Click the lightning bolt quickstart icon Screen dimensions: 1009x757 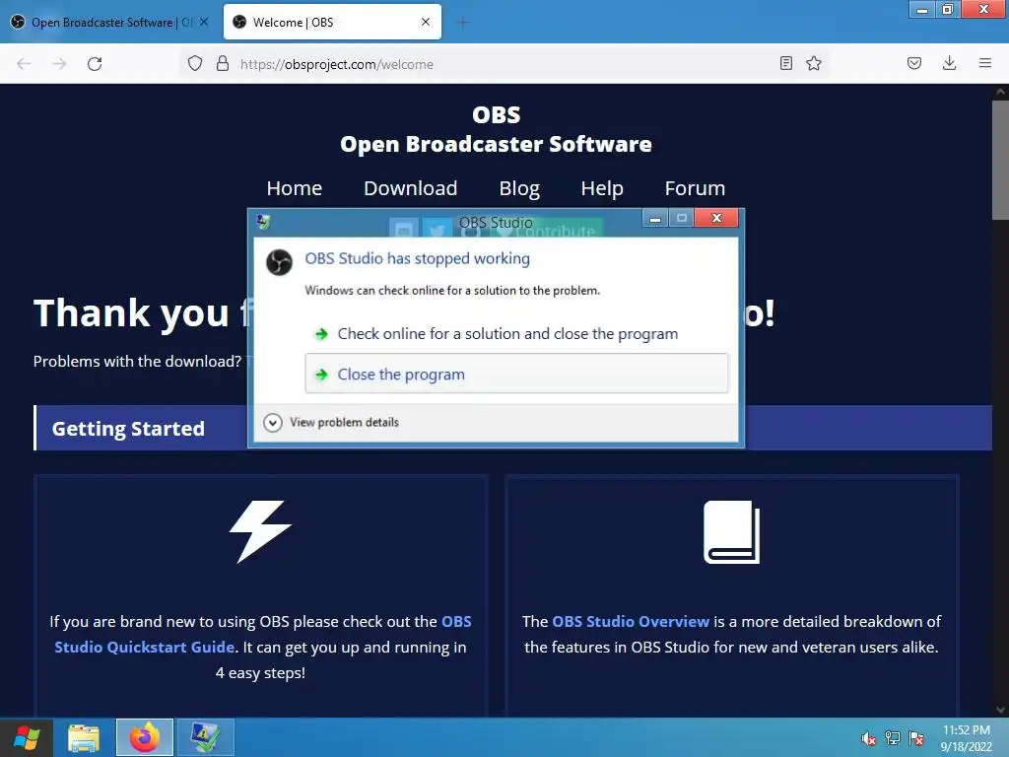tap(260, 531)
